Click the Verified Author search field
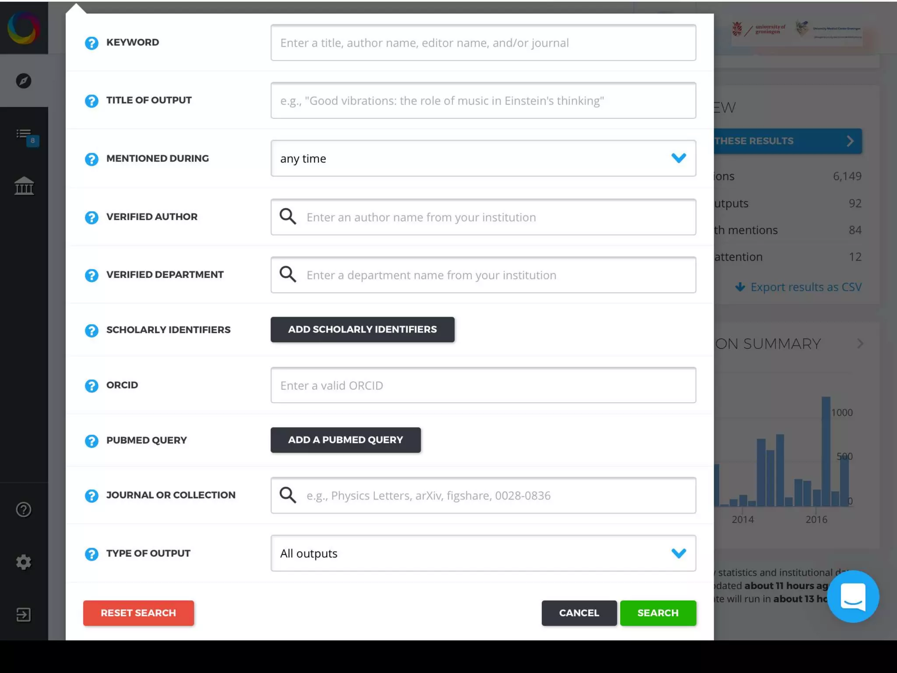This screenshot has height=673, width=897. click(x=483, y=217)
